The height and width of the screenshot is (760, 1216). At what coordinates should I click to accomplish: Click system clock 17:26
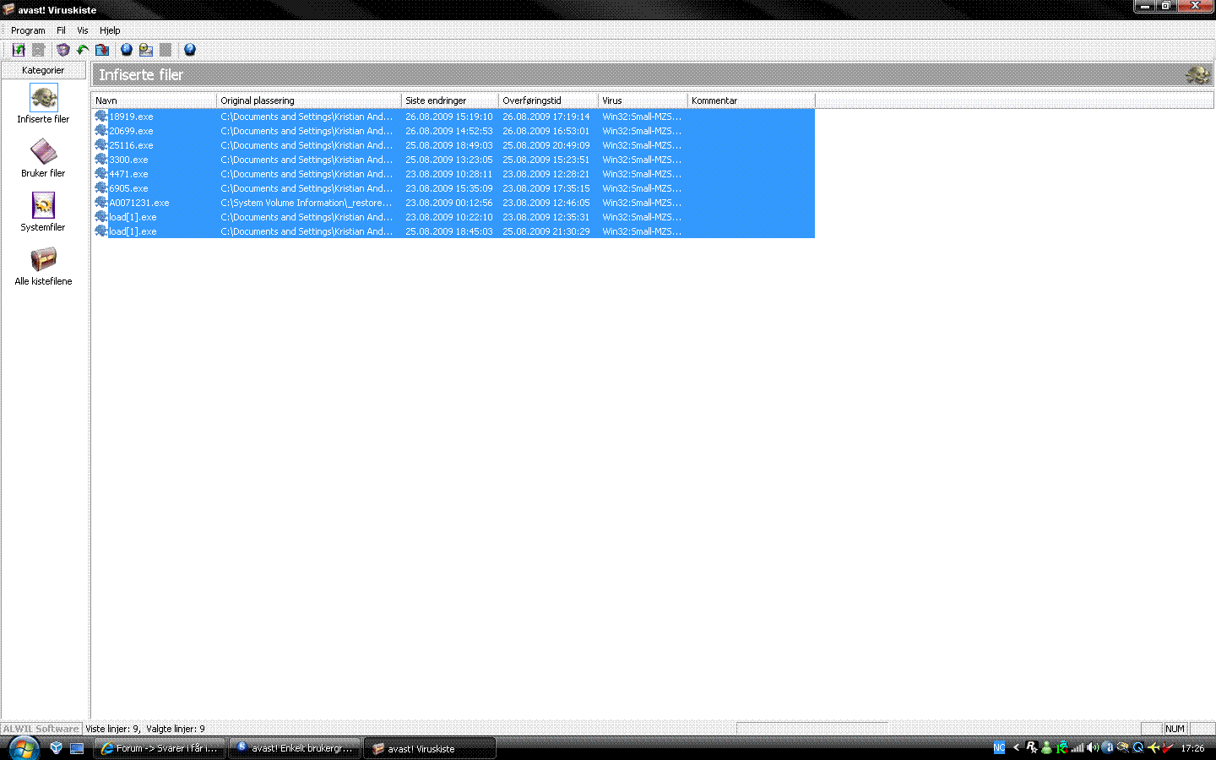[x=1192, y=748]
